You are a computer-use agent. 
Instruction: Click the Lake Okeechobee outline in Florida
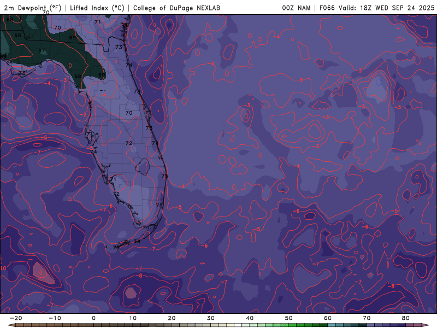tap(143, 167)
